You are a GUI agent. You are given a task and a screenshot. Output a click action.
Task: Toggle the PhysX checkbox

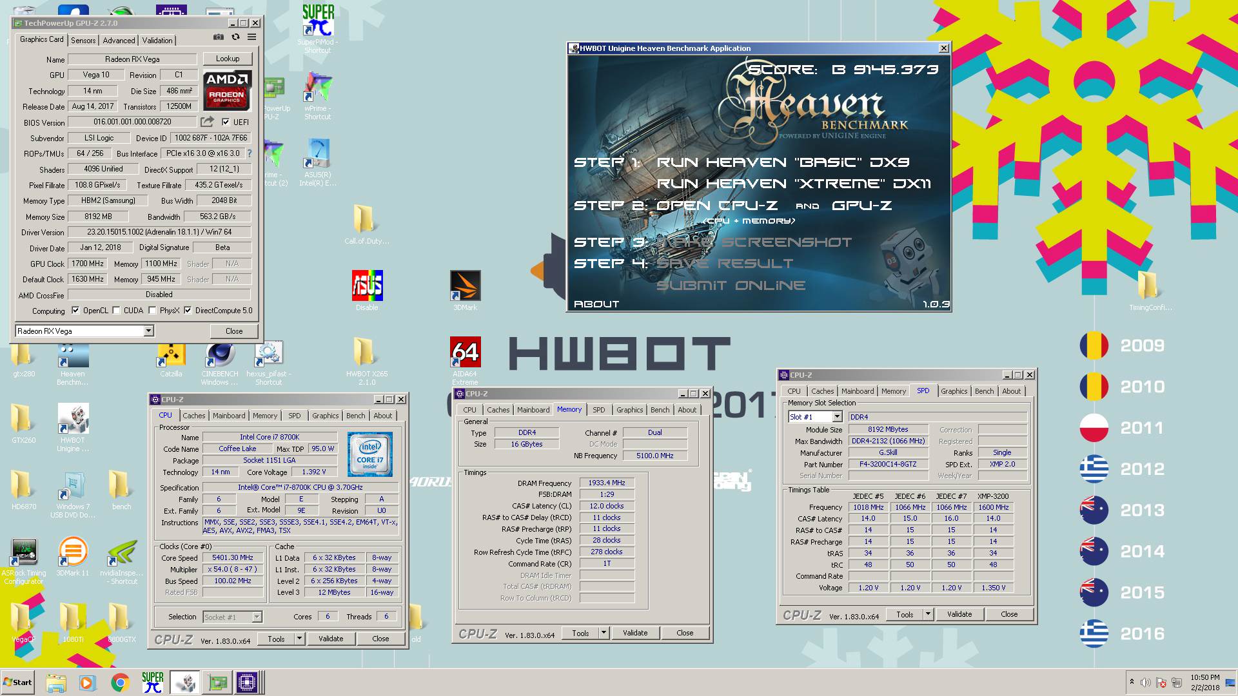152,311
